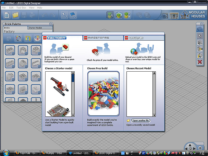Image resolution: width=208 pixels, height=156 pixels.
Task: Switch to the TripnTale taskbar window
Action: click(27, 153)
